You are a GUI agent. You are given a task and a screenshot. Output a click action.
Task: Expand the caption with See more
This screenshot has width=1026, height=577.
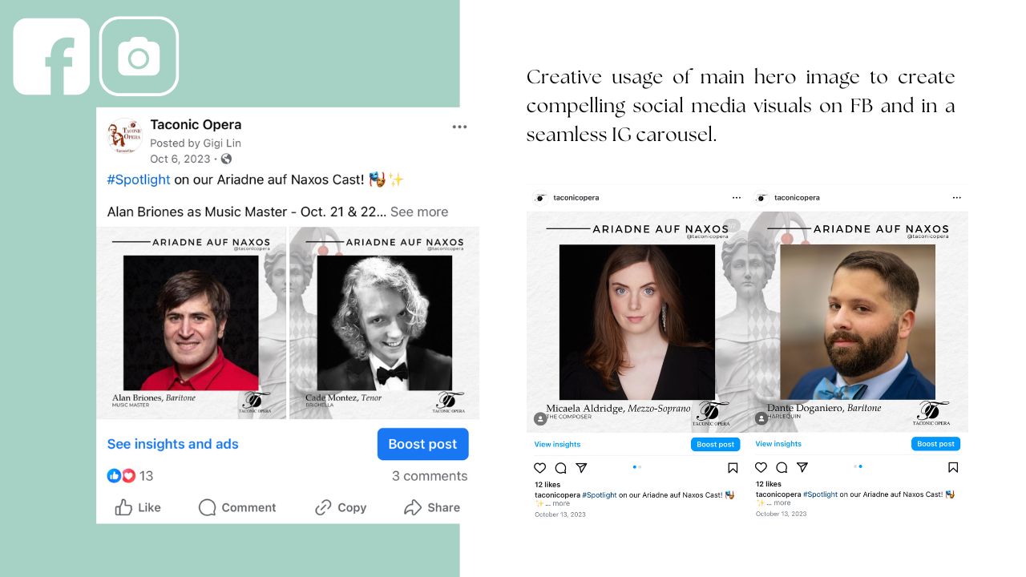[419, 212]
